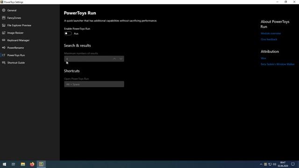Click the Search & results heading
Viewport: 299px width, 168px height.
click(78, 46)
